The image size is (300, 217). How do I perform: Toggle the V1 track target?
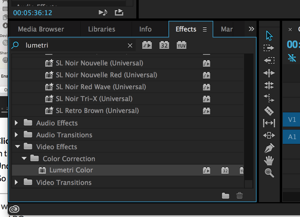pyautogui.click(x=292, y=119)
